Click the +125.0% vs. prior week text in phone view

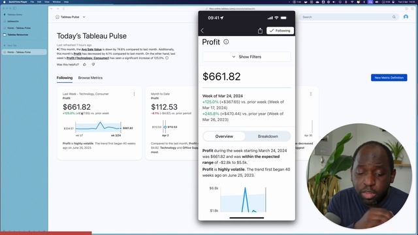[x=243, y=104]
